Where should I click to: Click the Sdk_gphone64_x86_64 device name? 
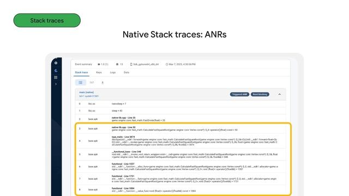coord(145,64)
